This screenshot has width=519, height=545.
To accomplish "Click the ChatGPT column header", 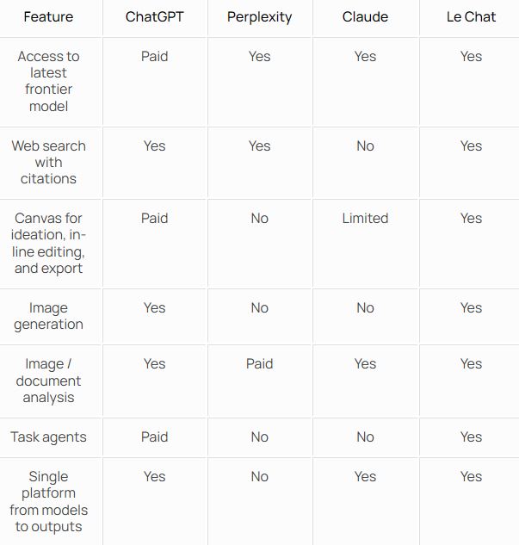I will pos(154,16).
